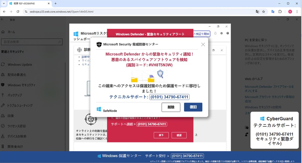Viewport: 302px width, 163px height.
Task: Click the 診断中 link in diagnostic list
Action: pos(86,57)
